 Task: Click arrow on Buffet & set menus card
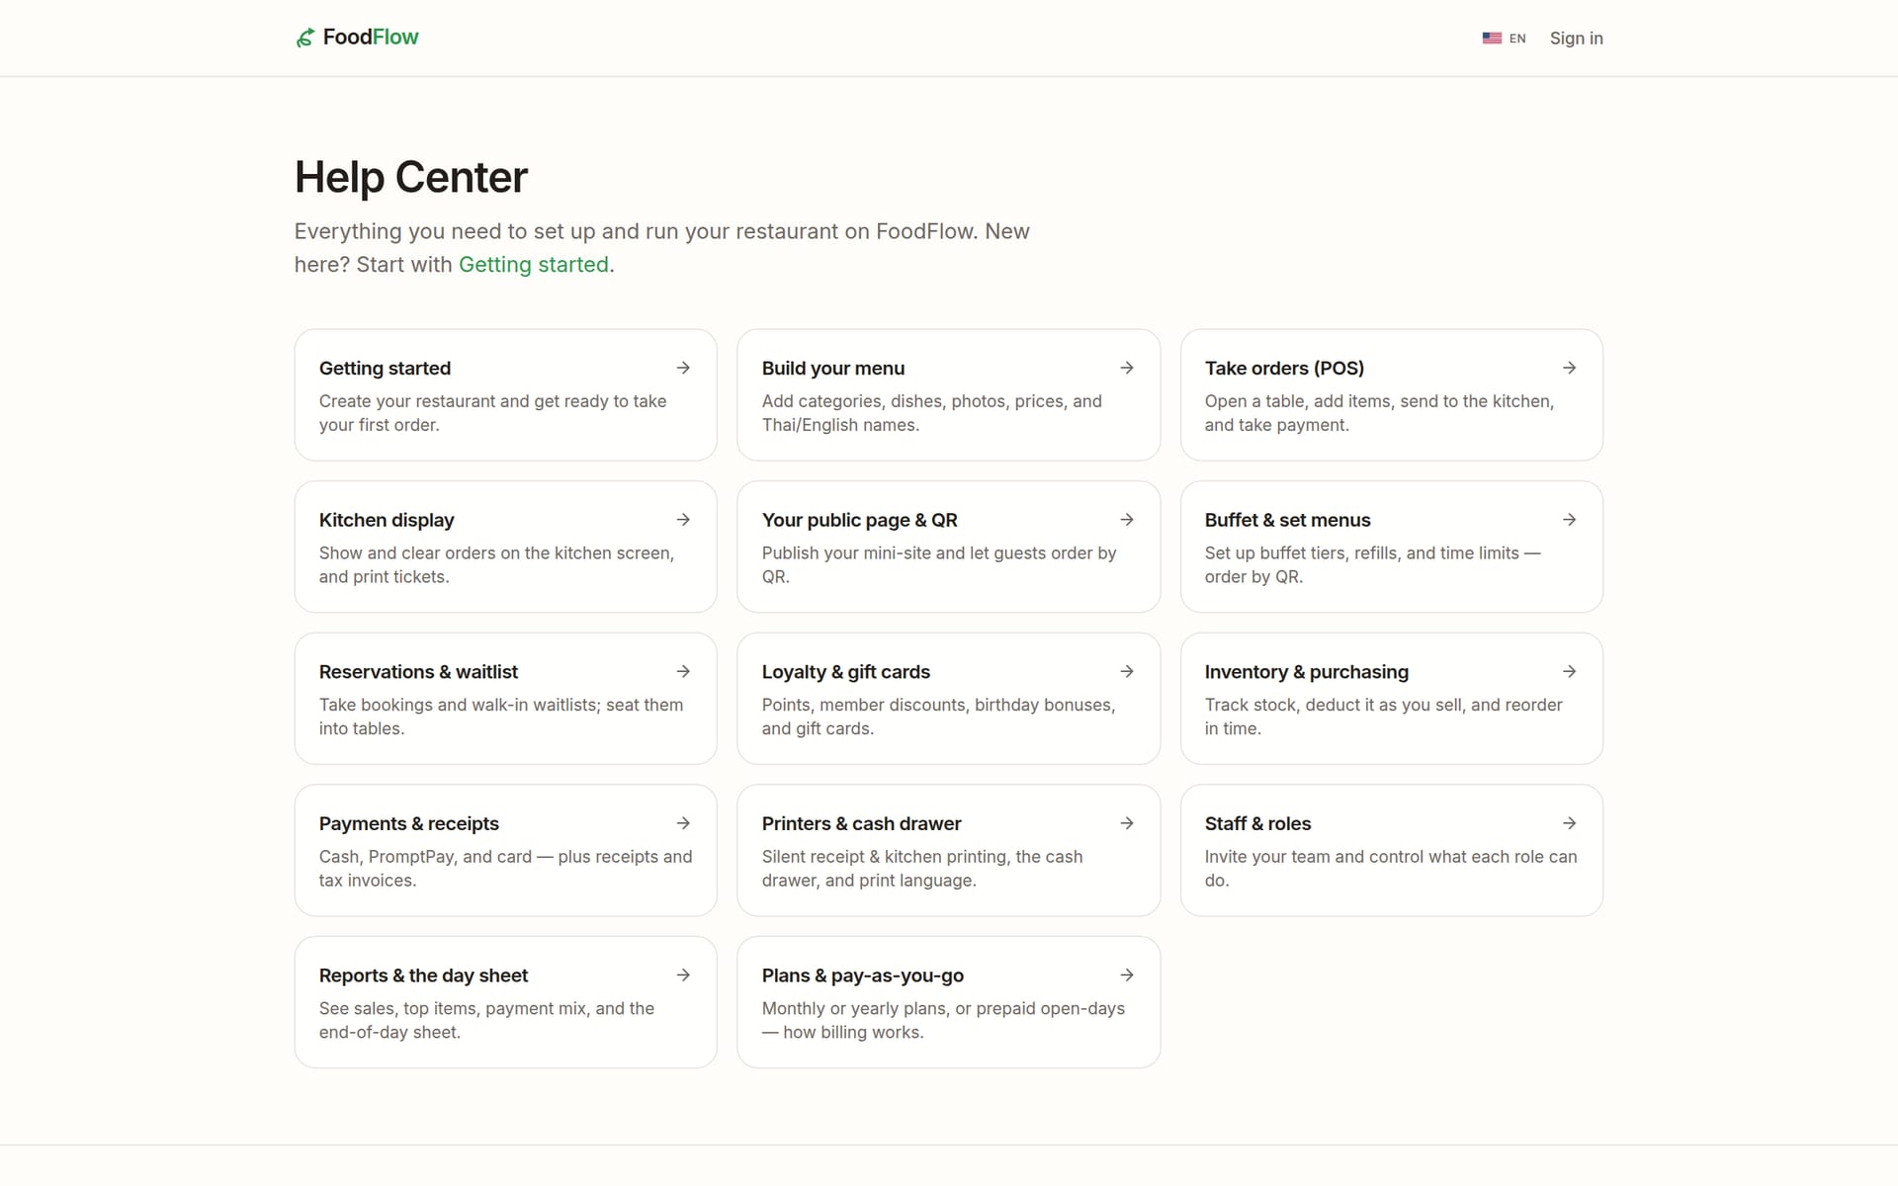pyautogui.click(x=1570, y=520)
